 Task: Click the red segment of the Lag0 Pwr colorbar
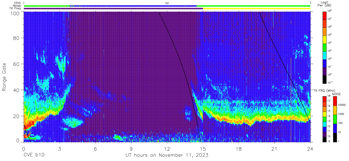(x=325, y=15)
